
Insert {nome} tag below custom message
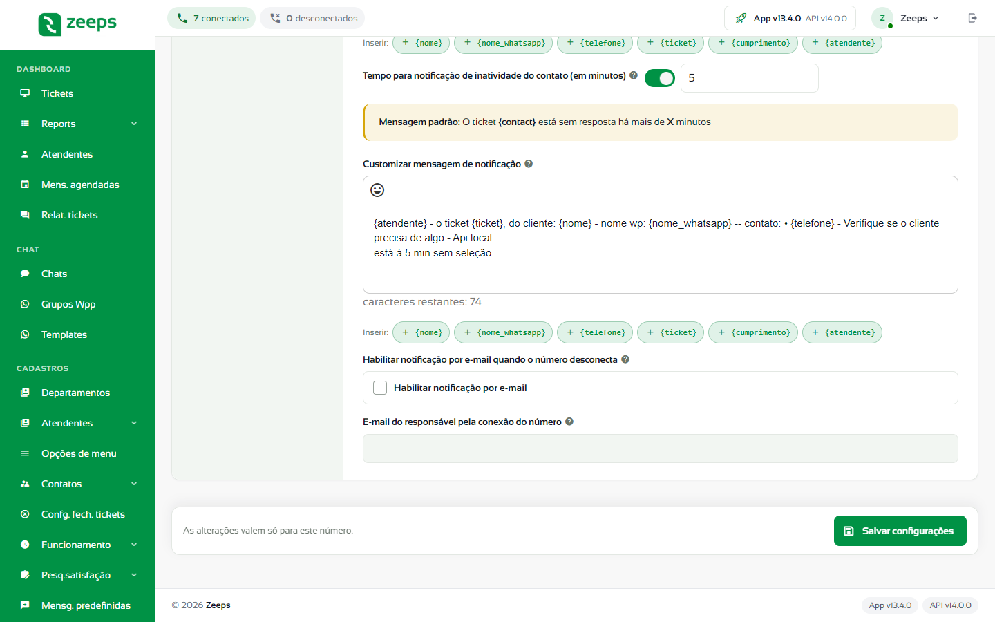coord(421,332)
